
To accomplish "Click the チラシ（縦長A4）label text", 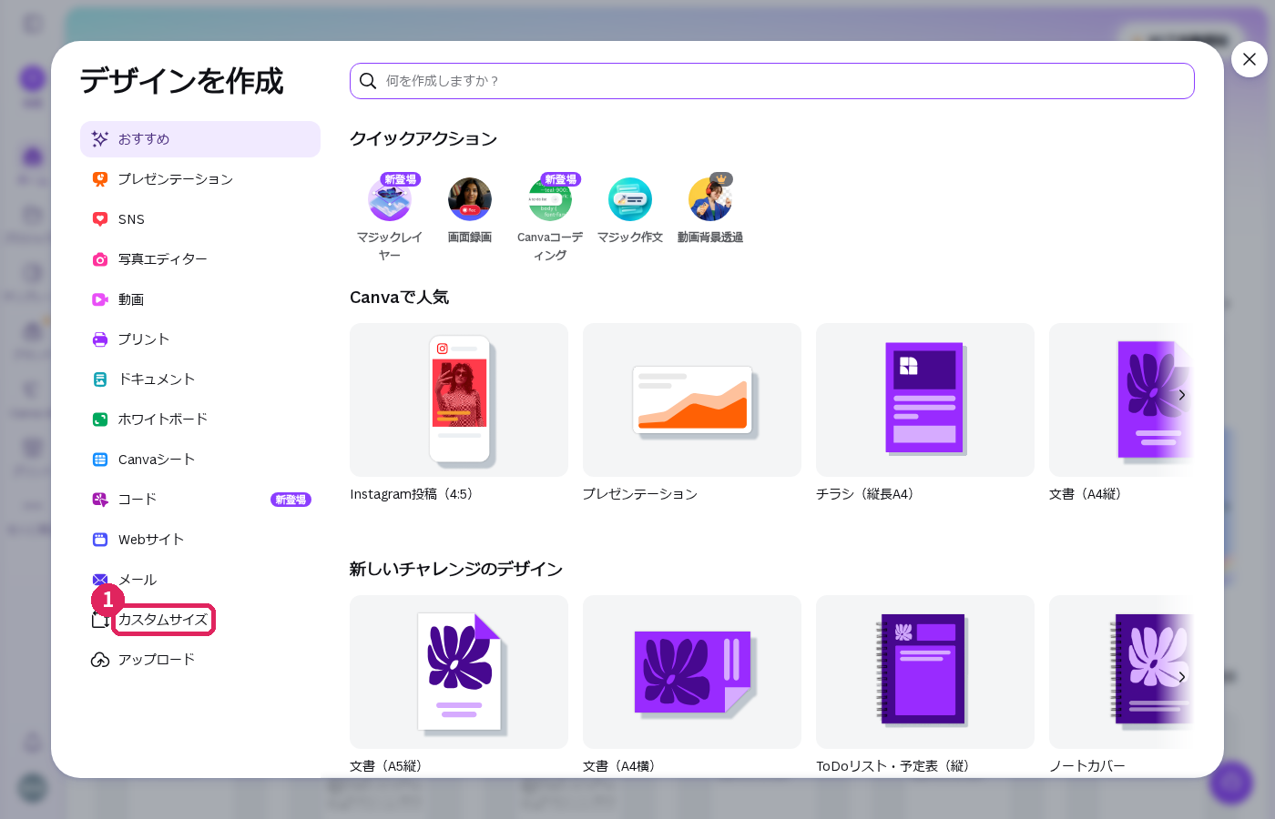I will [x=864, y=494].
